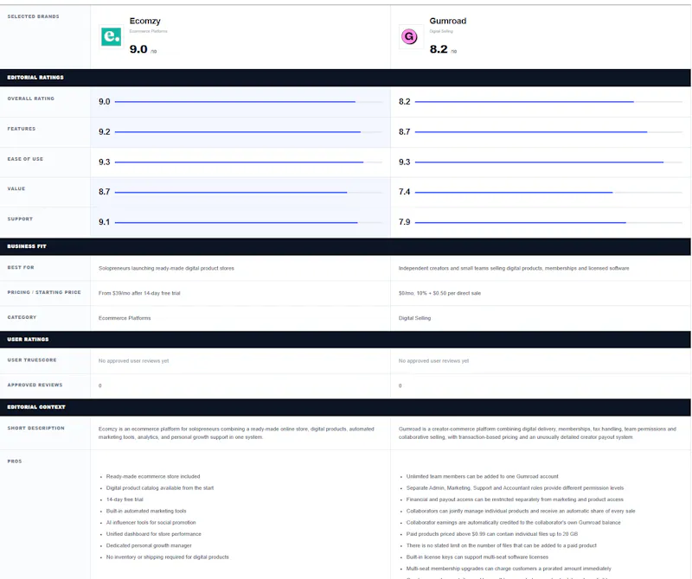Click Gumroad 'No approved user reviews yet'
Viewport: 692px width, 579px height.
point(434,360)
